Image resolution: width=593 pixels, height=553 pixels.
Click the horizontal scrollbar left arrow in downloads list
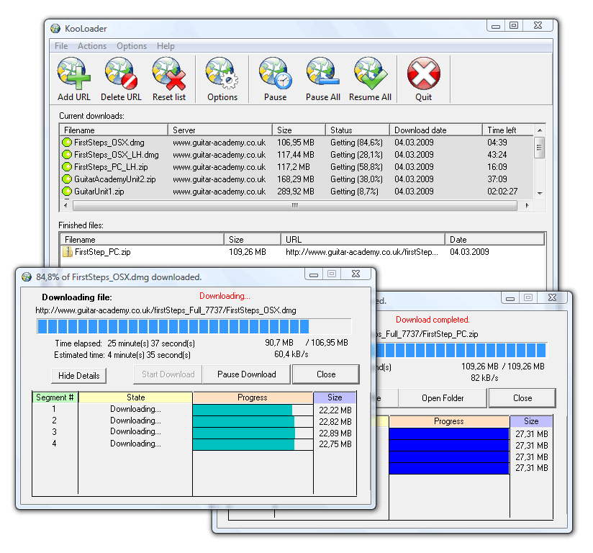click(x=65, y=205)
